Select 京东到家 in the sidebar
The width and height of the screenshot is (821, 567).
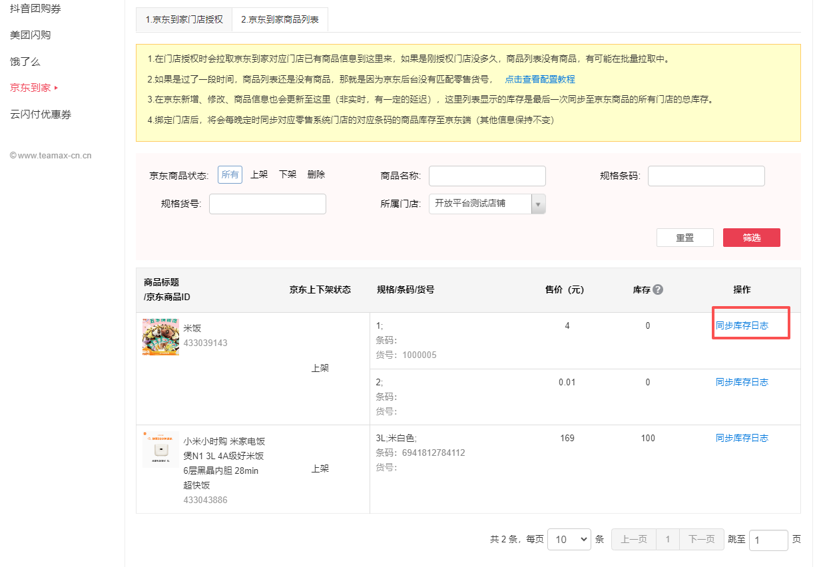(31, 87)
